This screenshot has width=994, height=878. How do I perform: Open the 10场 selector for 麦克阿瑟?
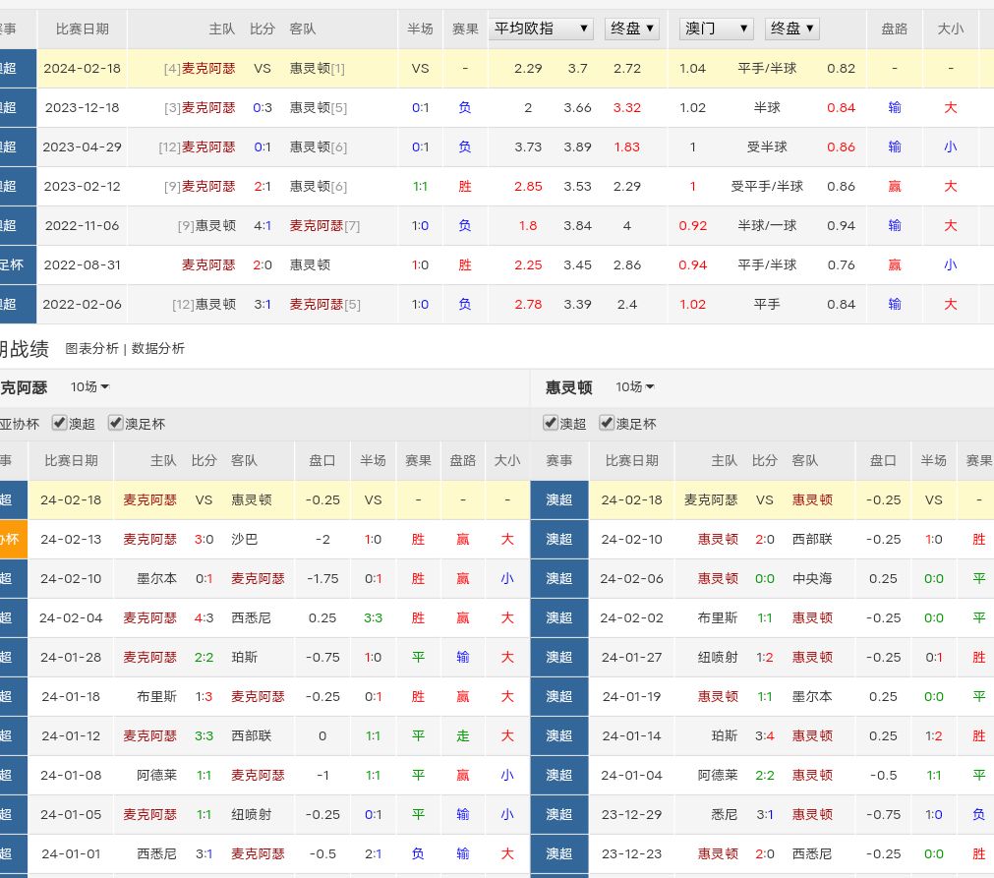click(89, 387)
